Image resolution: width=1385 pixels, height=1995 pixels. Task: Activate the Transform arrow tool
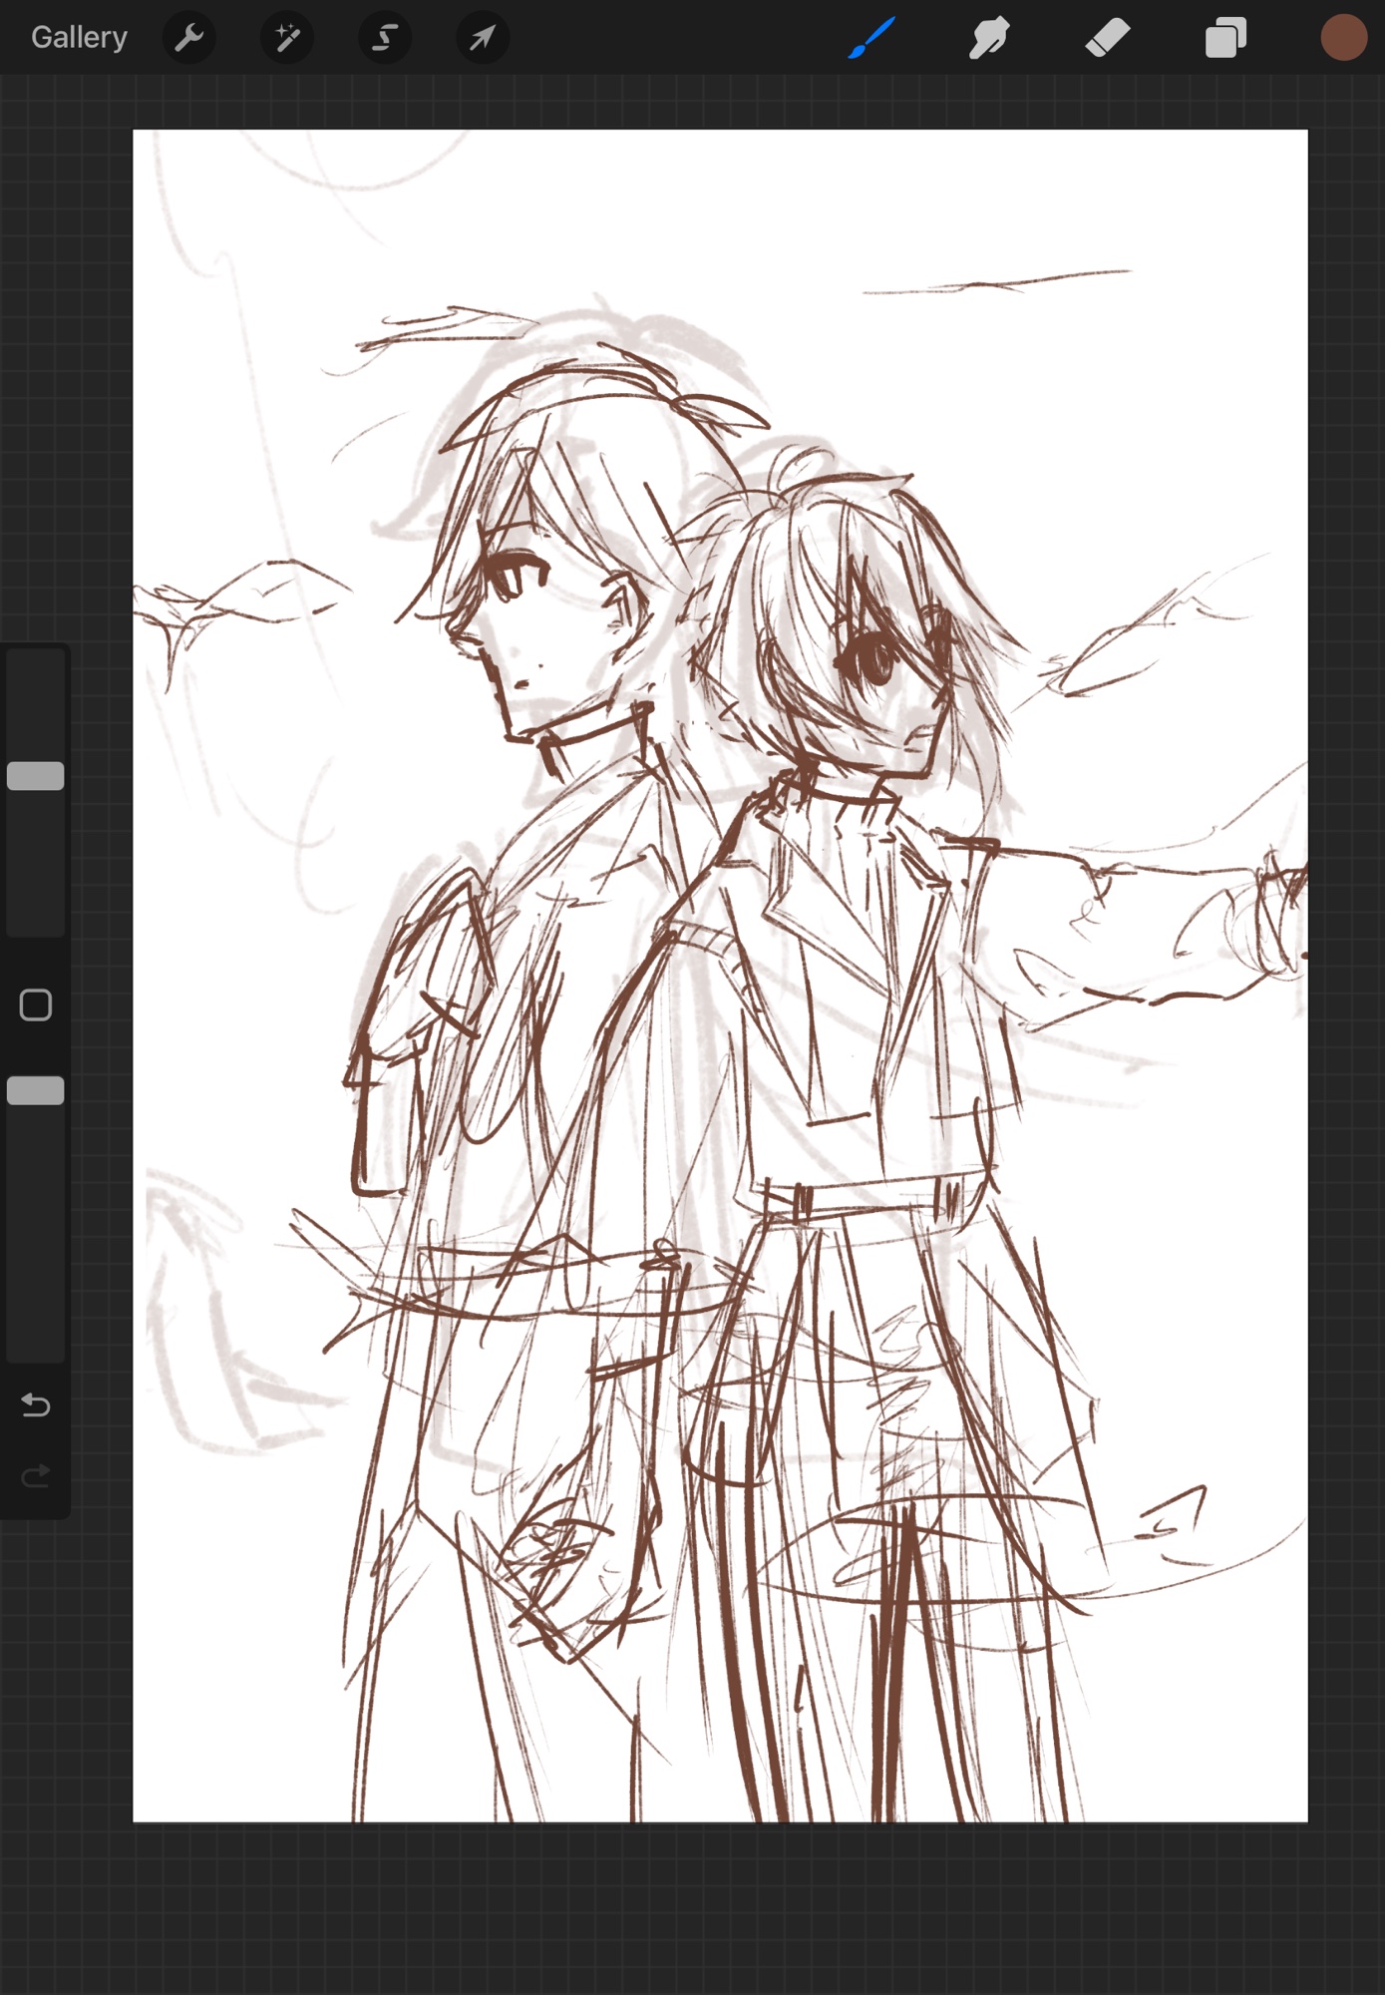pyautogui.click(x=483, y=38)
